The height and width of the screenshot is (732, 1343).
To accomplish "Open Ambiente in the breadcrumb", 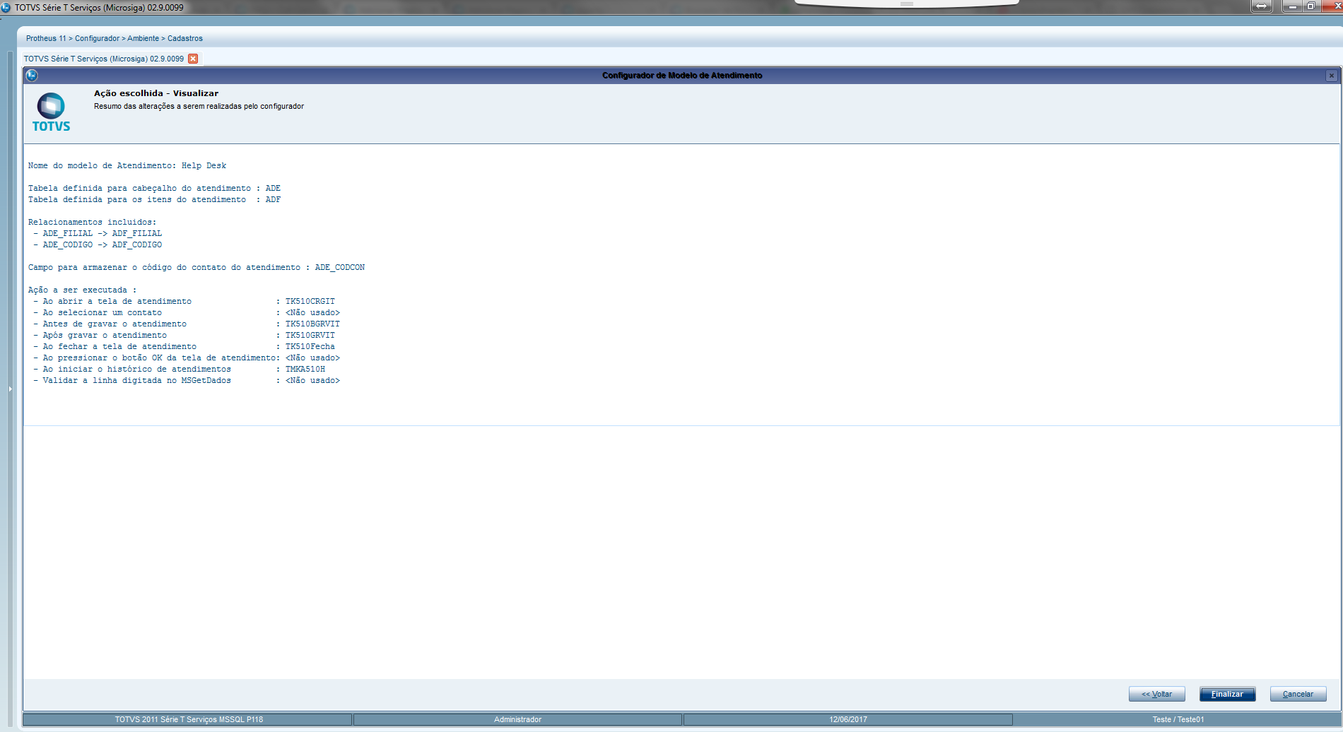I will point(143,38).
